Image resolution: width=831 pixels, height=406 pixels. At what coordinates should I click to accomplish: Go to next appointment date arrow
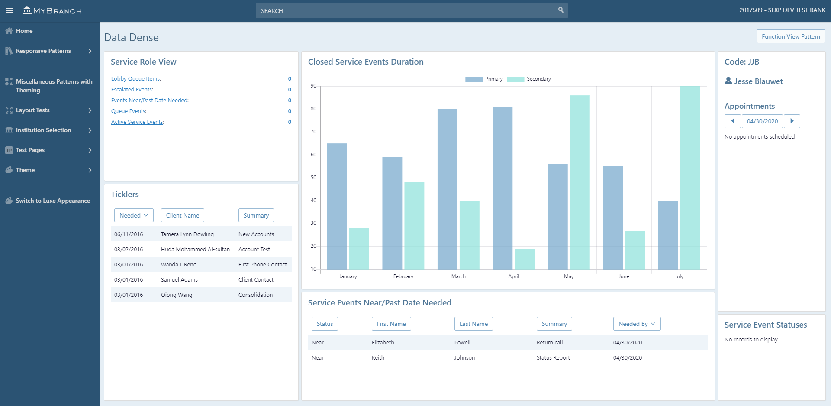(792, 121)
